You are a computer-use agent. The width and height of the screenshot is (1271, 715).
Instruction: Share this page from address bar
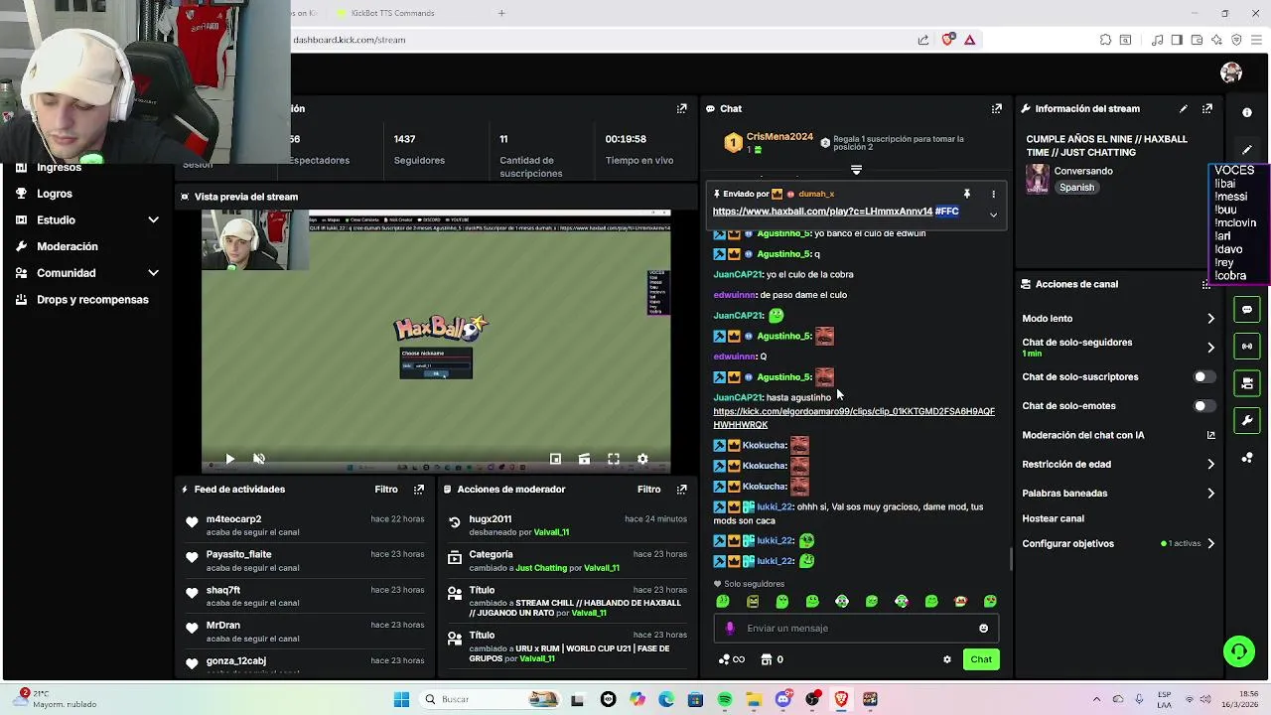(x=922, y=40)
